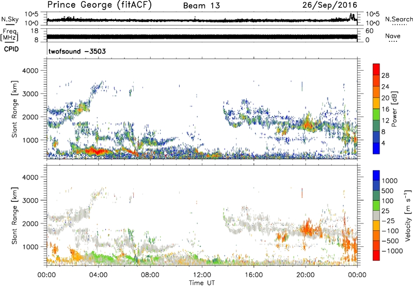Click the gray -25 to 25 velocity segment
Viewport: 413px width, 286px height.
coord(376,215)
